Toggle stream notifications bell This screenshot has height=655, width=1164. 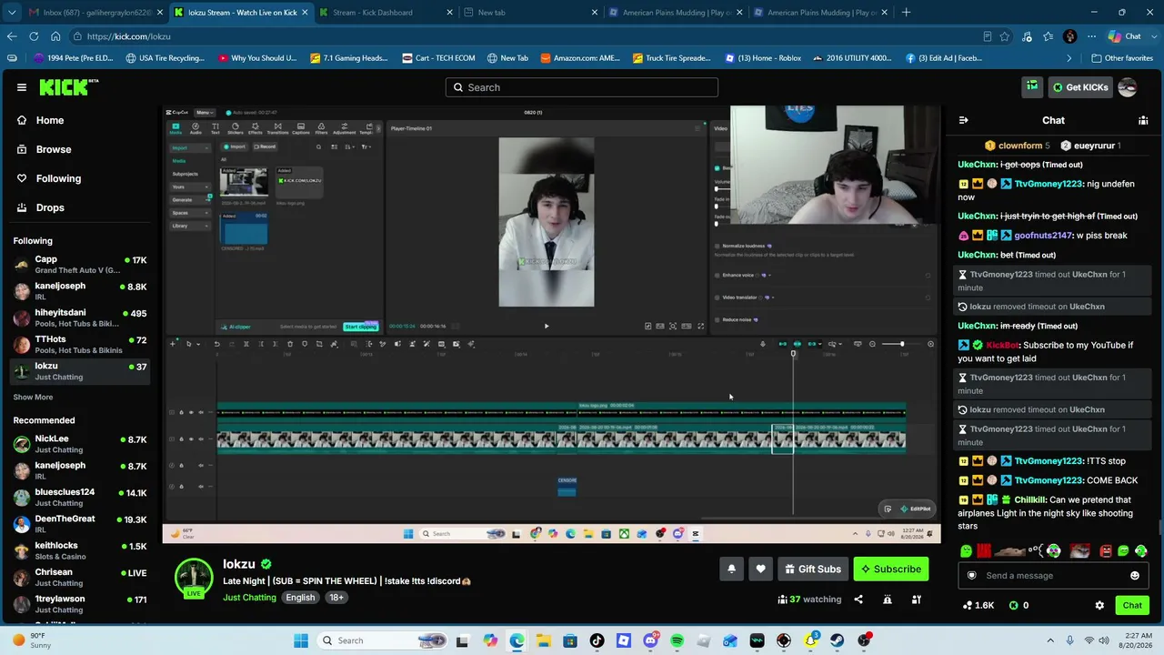731,569
